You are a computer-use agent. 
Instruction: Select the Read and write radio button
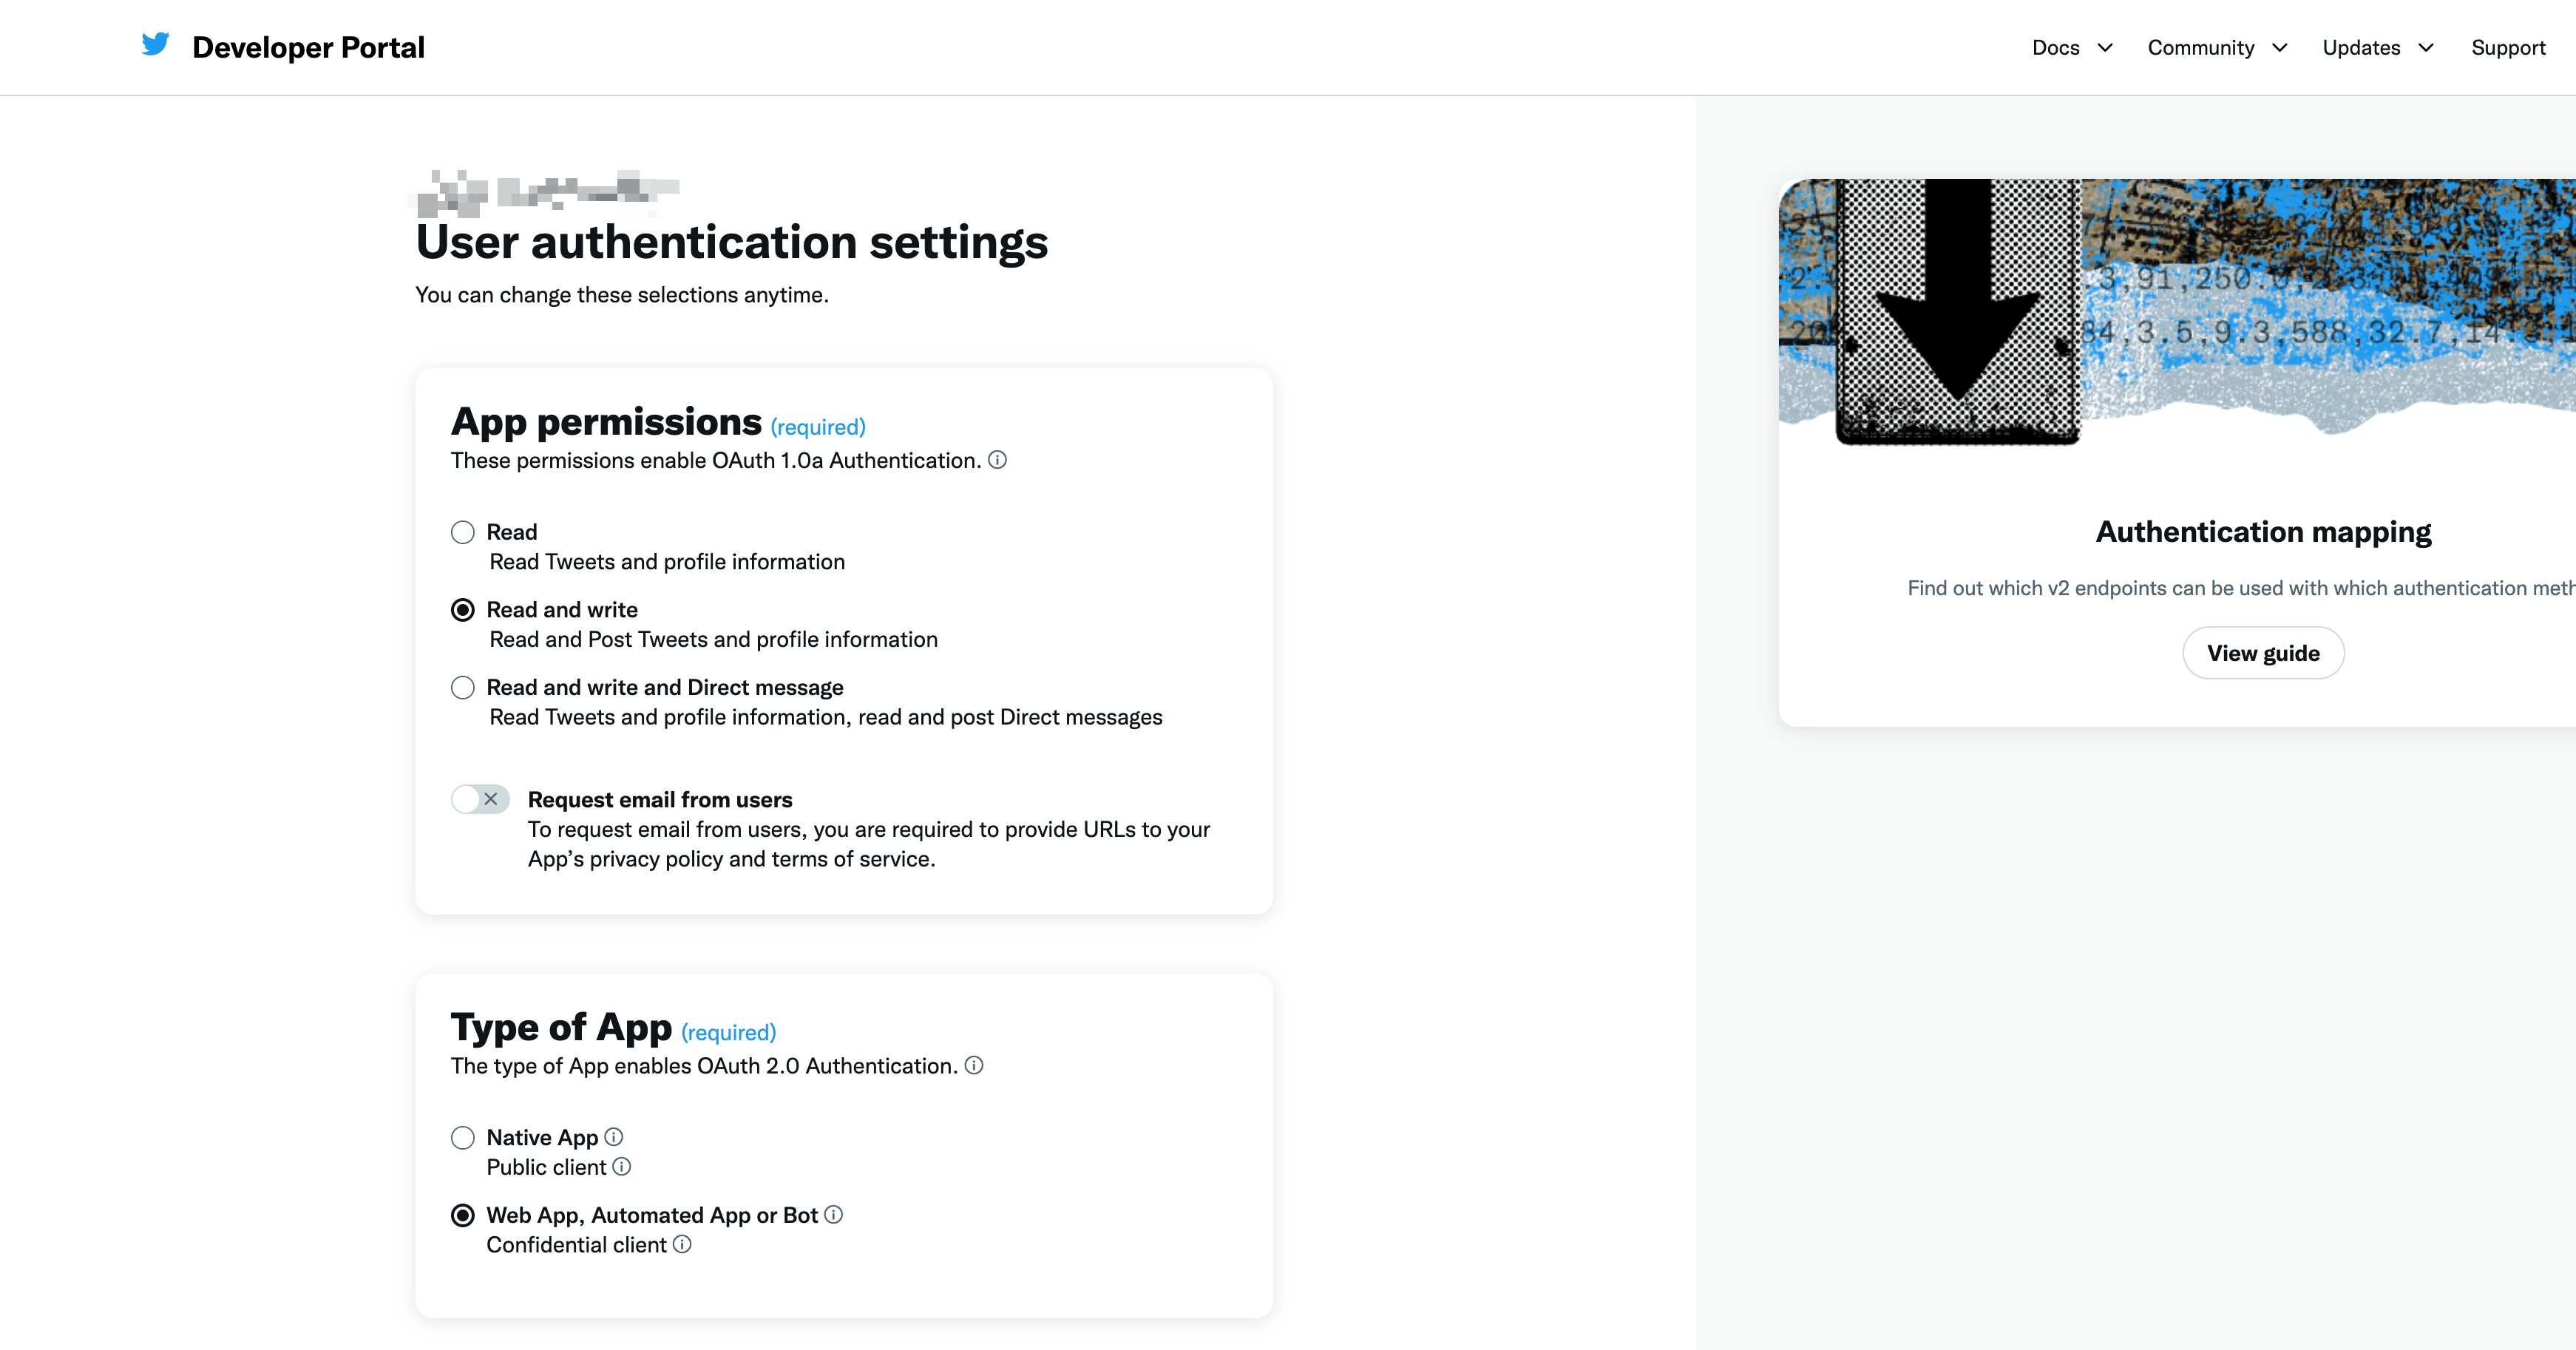point(463,610)
